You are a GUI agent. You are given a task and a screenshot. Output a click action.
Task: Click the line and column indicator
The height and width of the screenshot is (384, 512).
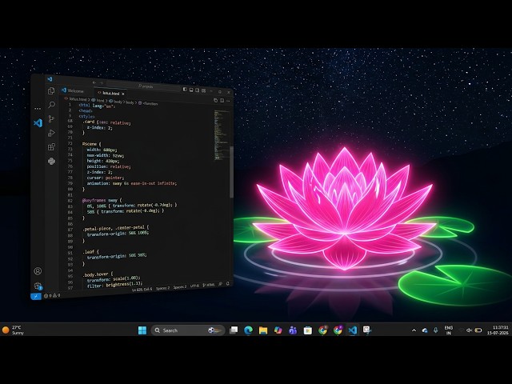pos(142,290)
